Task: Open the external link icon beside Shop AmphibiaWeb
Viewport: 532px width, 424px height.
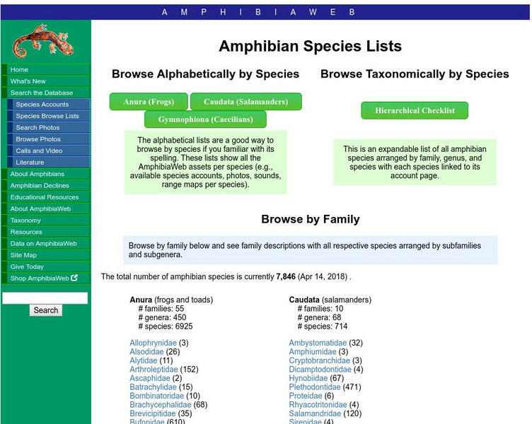Action: click(74, 278)
